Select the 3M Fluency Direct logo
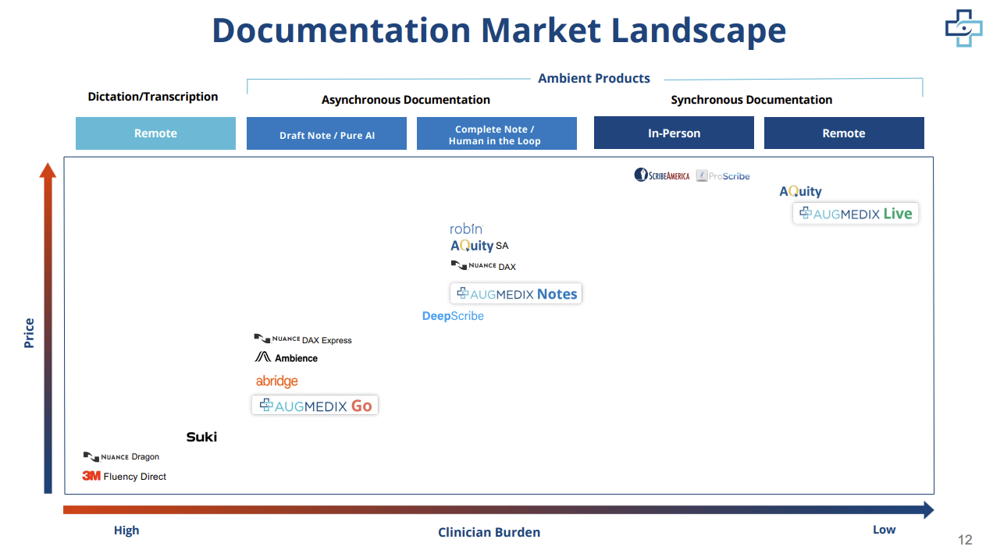993x557 pixels. tap(124, 476)
